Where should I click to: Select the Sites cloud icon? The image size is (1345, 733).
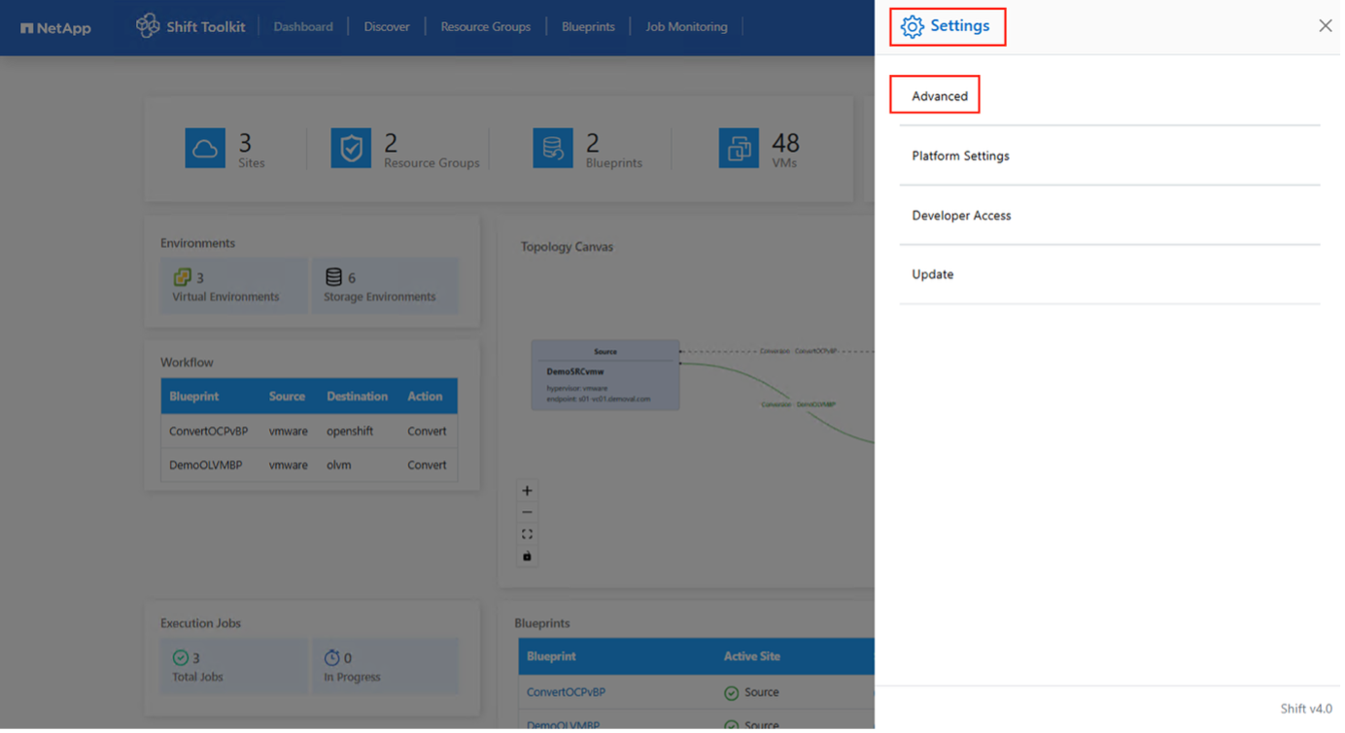(x=205, y=148)
